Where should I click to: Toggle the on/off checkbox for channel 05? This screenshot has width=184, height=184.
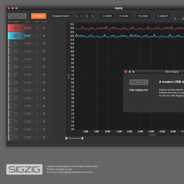[44, 59]
